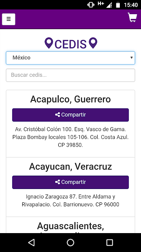Tap the location pin right of CEDIS
141x252 pixels.
click(x=93, y=43)
